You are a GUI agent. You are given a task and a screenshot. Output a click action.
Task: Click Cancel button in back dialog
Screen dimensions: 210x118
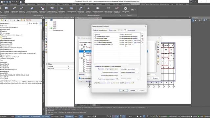coord(155,78)
